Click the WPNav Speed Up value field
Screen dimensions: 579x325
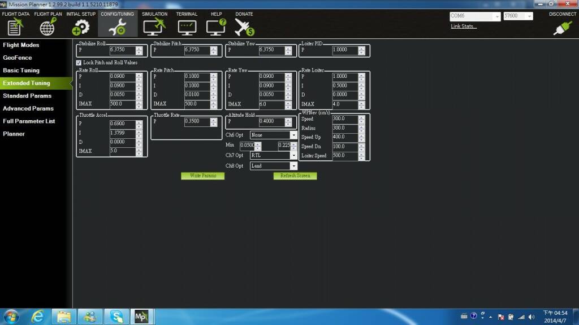pyautogui.click(x=345, y=137)
